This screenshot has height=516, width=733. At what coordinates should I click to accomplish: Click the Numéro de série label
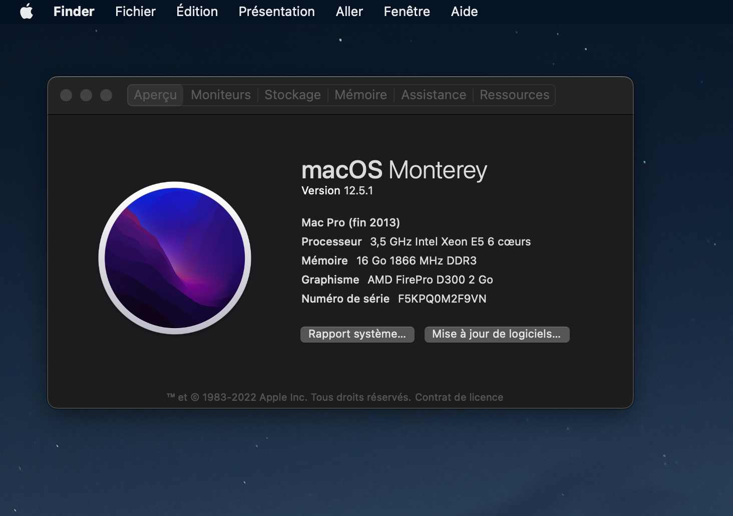tap(345, 299)
